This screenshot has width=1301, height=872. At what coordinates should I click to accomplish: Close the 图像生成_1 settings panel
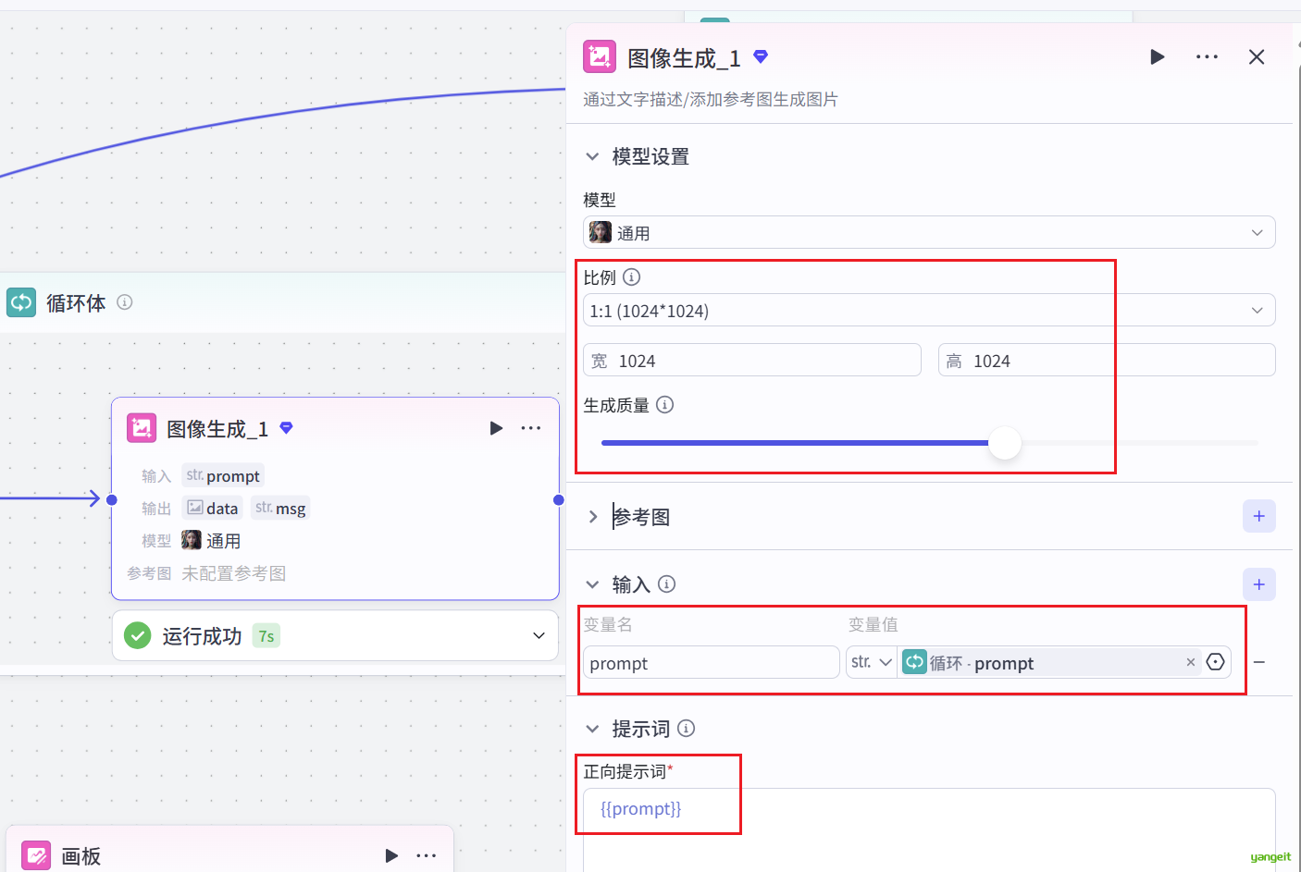(1256, 57)
